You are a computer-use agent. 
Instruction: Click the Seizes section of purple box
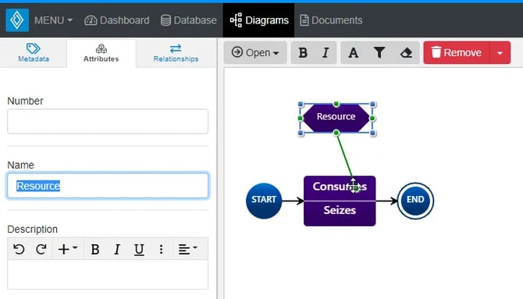click(340, 214)
